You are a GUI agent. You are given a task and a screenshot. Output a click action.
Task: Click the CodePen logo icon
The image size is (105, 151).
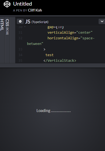coord(7,4)
